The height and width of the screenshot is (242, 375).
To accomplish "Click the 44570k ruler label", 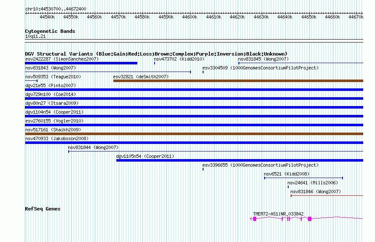I will (x=118, y=17).
